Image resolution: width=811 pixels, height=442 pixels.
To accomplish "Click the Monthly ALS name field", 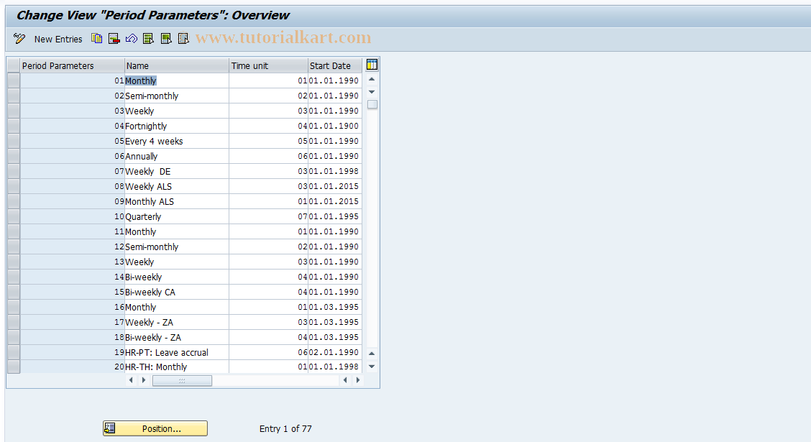I will pos(177,202).
